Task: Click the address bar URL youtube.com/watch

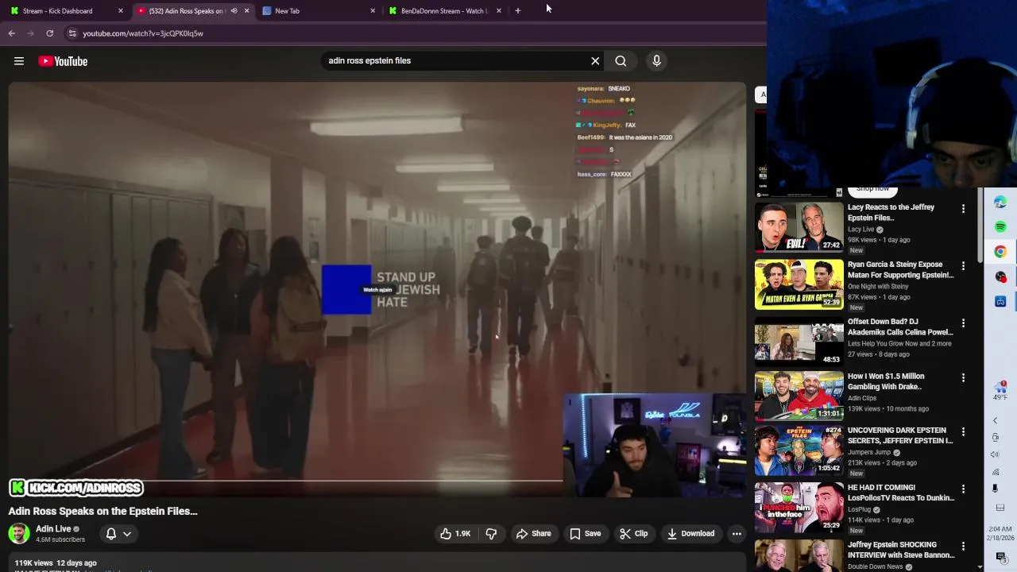Action: point(143,33)
